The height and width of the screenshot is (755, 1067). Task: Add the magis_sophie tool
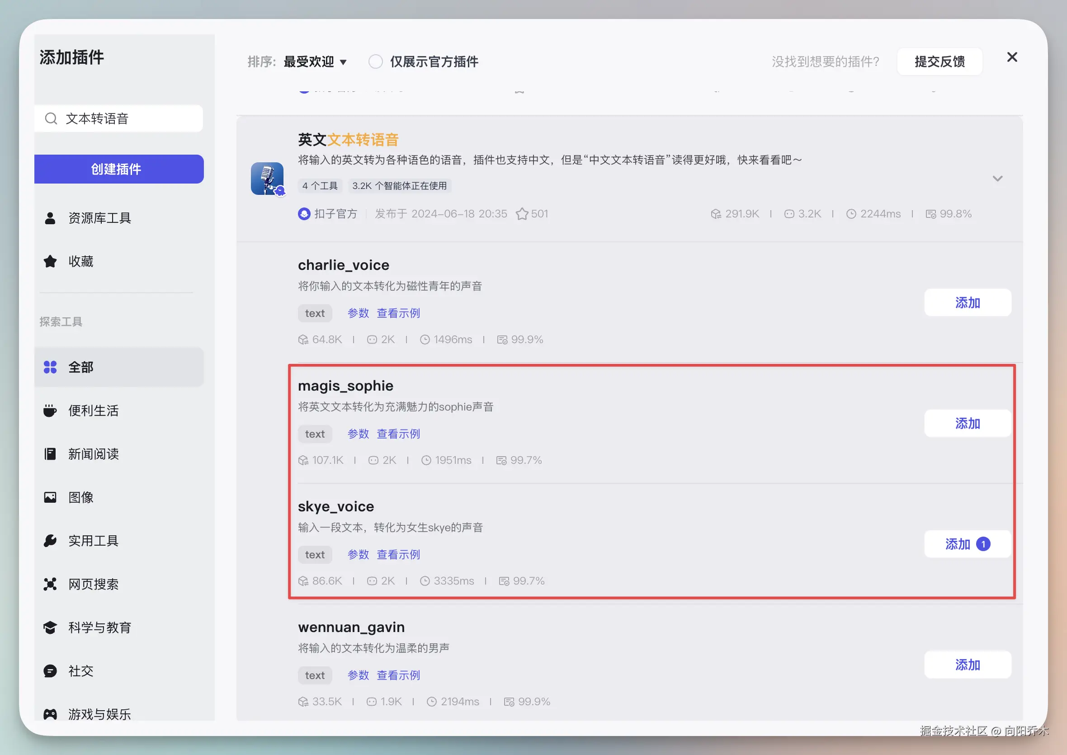[x=967, y=423]
